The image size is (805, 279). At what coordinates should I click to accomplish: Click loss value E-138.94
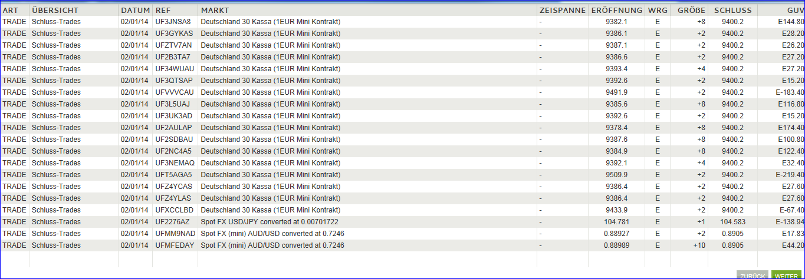click(x=790, y=222)
